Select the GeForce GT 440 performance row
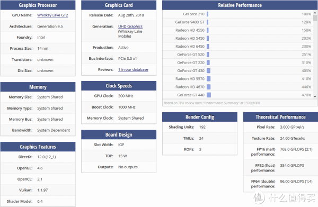The height and width of the screenshot is (207, 318). (237, 95)
